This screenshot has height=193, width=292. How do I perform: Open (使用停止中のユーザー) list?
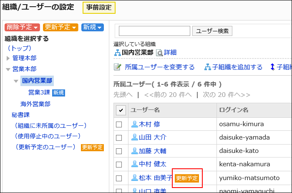[x=48, y=136]
